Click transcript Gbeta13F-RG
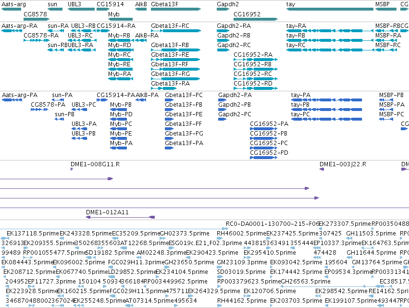This screenshot has height=308, width=409. point(175,79)
